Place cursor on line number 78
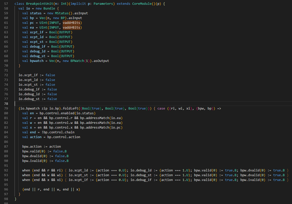Viewport: 292px width, 204px height. pos(6,104)
